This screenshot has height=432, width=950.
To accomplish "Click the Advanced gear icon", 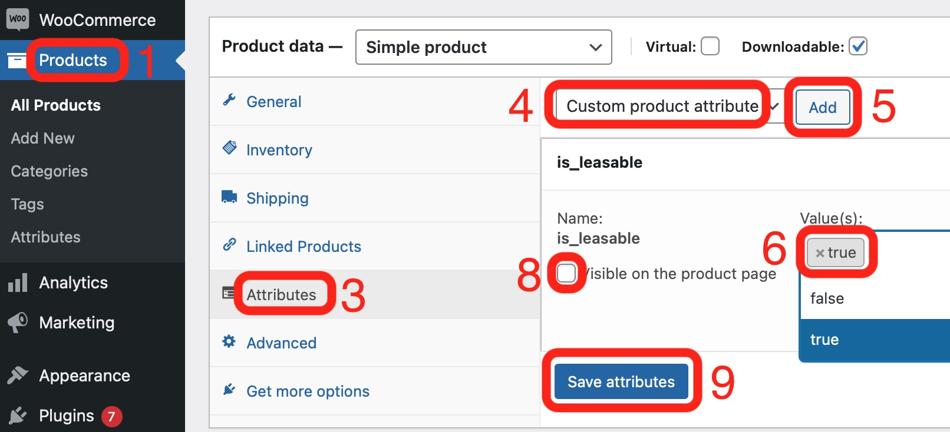I will 229,341.
